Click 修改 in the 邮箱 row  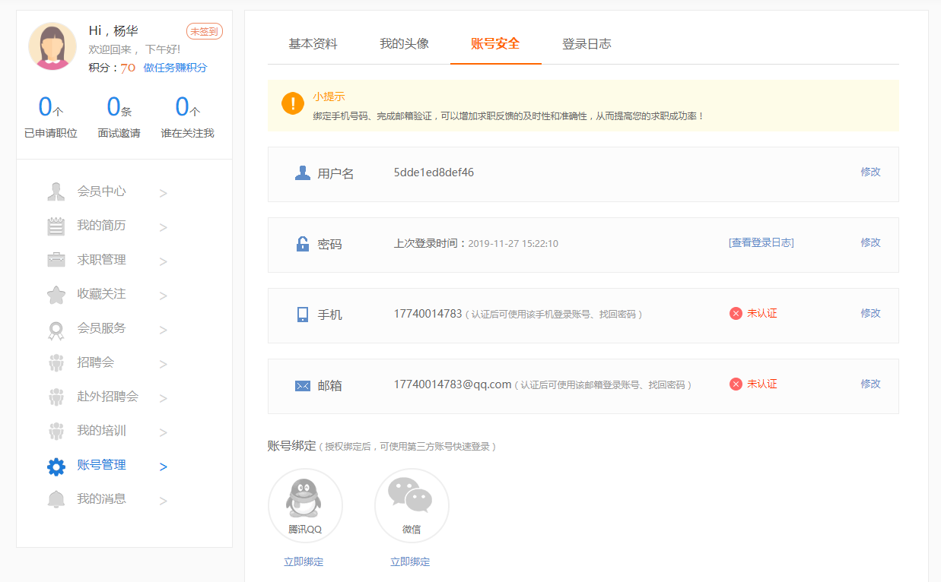[x=870, y=384]
